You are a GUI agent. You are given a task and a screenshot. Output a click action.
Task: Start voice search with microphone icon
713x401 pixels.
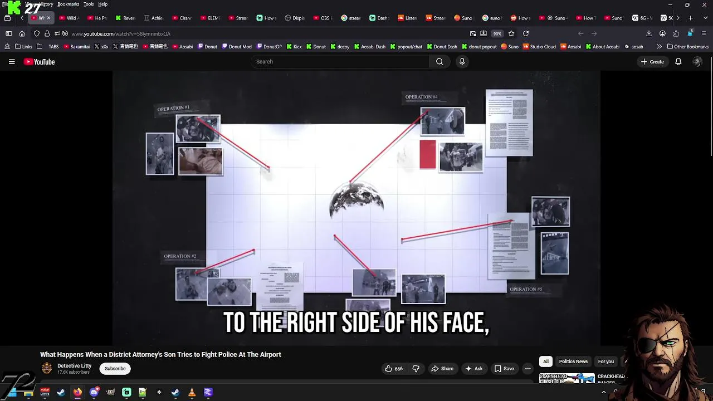click(462, 62)
